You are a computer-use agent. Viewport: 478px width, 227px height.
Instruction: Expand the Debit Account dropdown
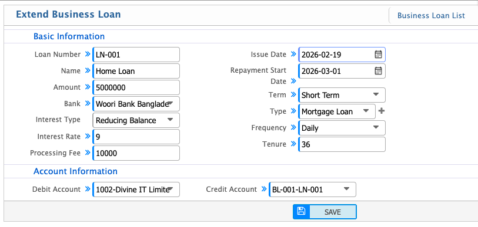coord(136,189)
